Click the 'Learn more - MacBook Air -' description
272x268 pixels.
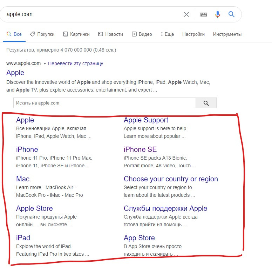tap(46, 187)
